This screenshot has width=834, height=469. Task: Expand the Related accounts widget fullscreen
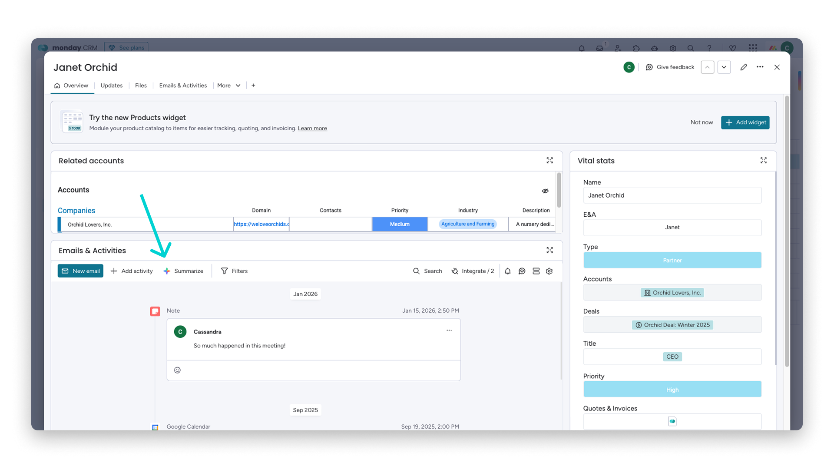coord(550,161)
